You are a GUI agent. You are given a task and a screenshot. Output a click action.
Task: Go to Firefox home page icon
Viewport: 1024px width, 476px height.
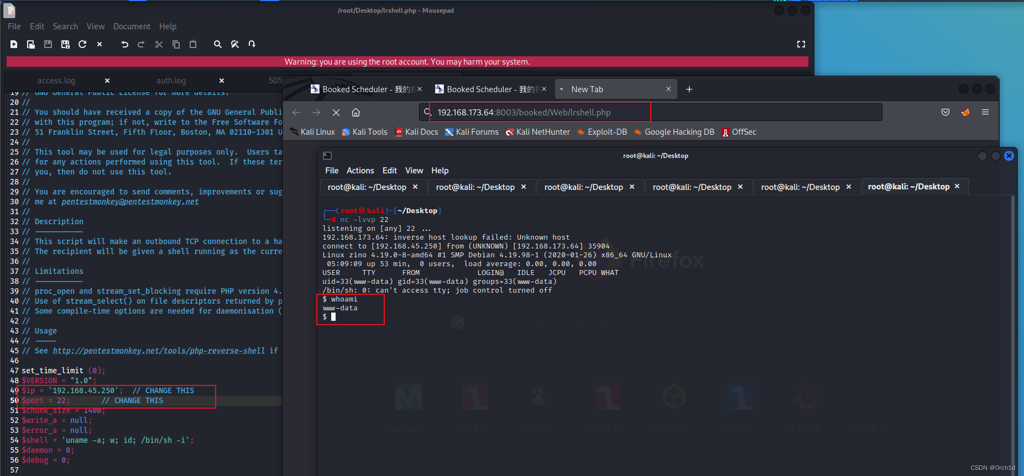[x=356, y=112]
